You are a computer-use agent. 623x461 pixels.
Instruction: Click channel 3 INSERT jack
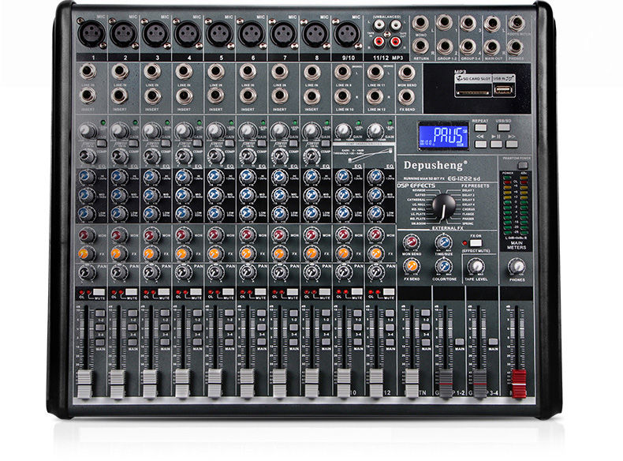[x=151, y=96]
